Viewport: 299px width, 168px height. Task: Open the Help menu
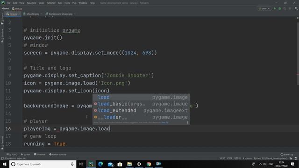point(92,3)
